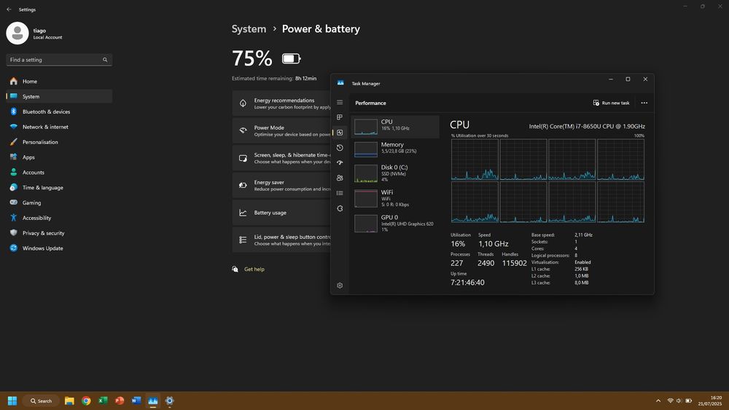Viewport: 729px width, 410px height.
Task: Open App history icon in Task Manager
Action: pos(340,148)
